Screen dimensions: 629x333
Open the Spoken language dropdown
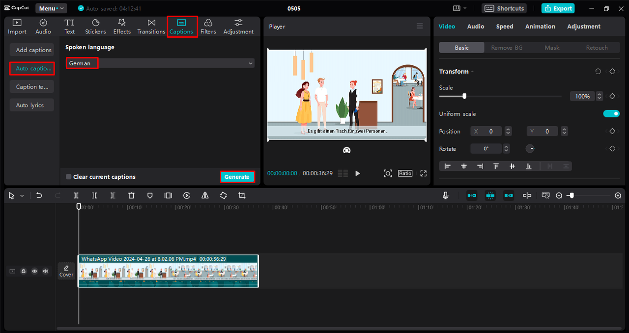pyautogui.click(x=160, y=63)
